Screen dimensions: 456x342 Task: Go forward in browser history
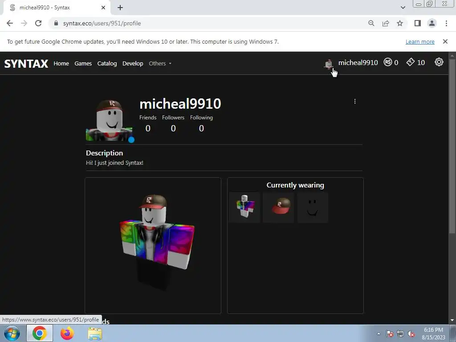point(24,23)
